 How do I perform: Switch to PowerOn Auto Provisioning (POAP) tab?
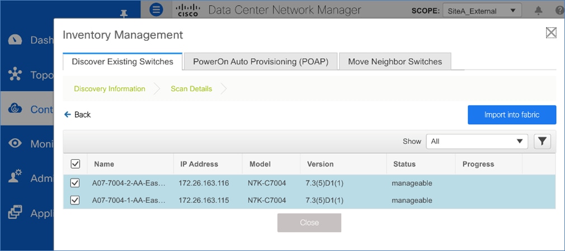pyautogui.click(x=261, y=61)
